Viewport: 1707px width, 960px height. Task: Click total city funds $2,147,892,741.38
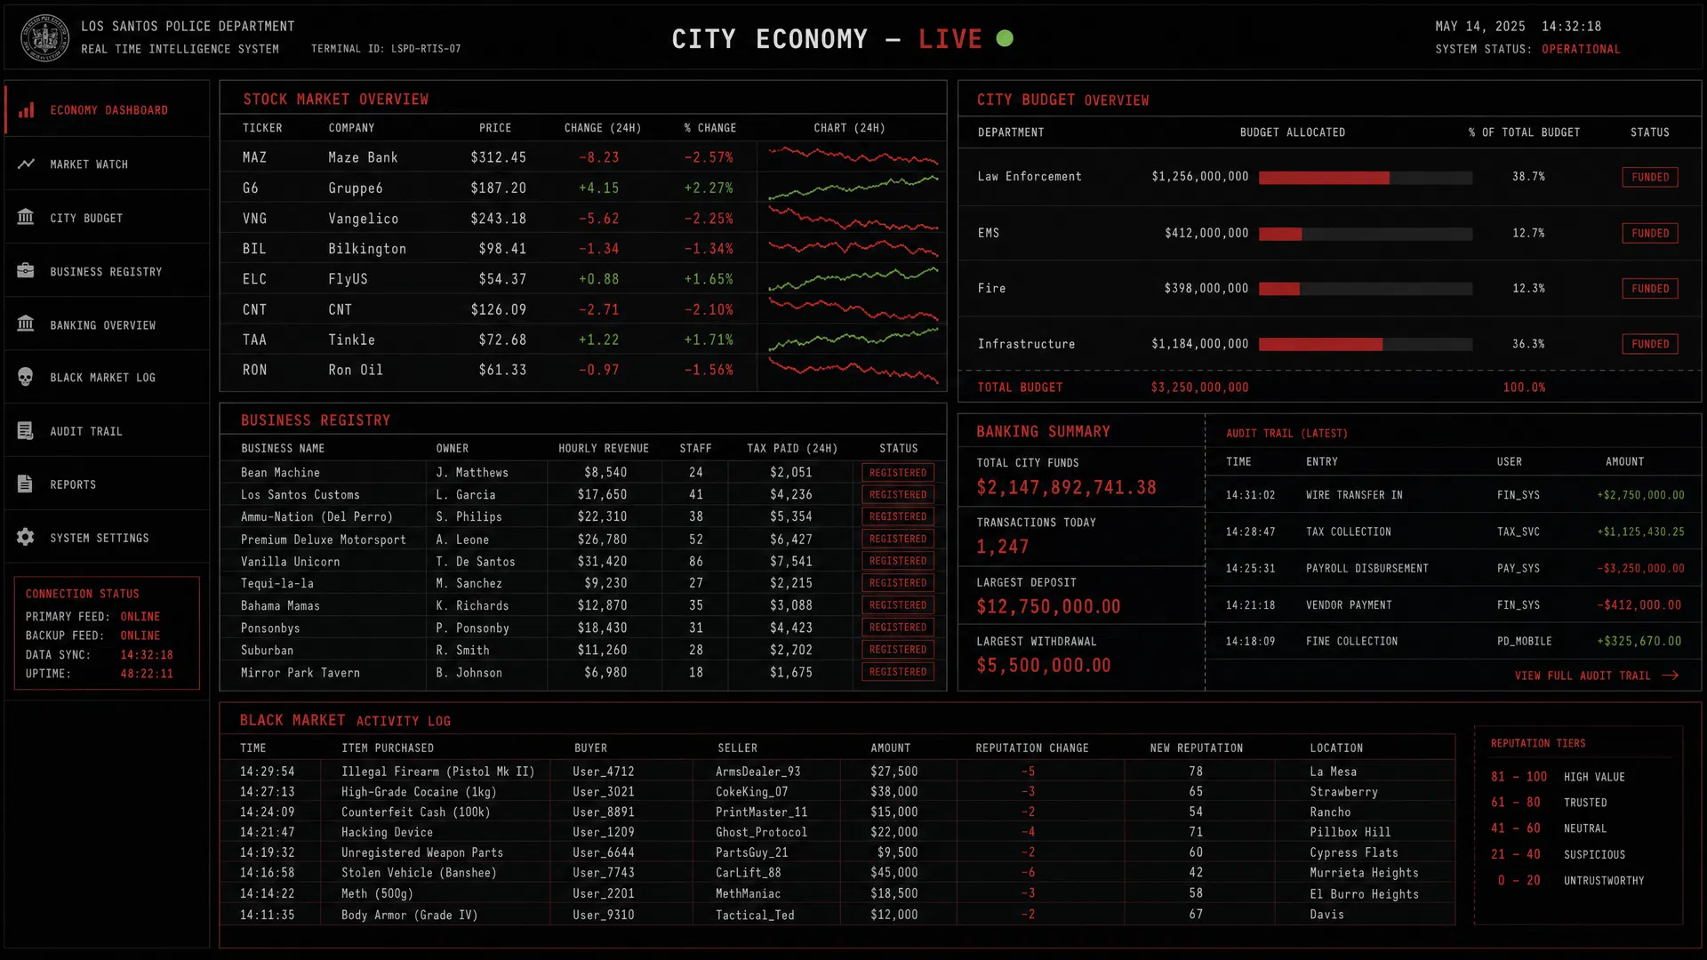1066,487
